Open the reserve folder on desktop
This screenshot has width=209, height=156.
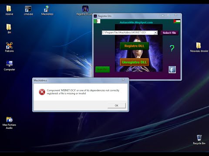point(9,10)
